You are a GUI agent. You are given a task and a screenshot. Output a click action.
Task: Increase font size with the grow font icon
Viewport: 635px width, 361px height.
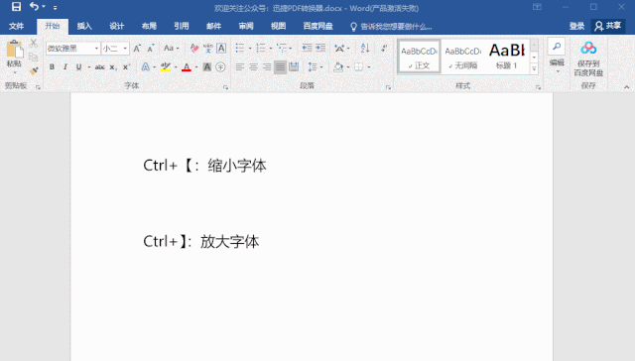(137, 49)
